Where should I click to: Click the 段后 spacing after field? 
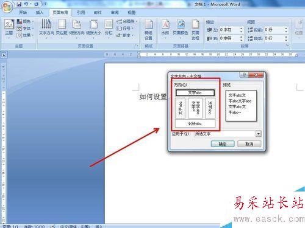274,38
